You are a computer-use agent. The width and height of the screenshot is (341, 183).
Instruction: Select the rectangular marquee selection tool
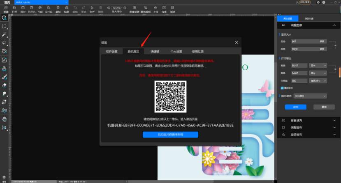(5, 26)
